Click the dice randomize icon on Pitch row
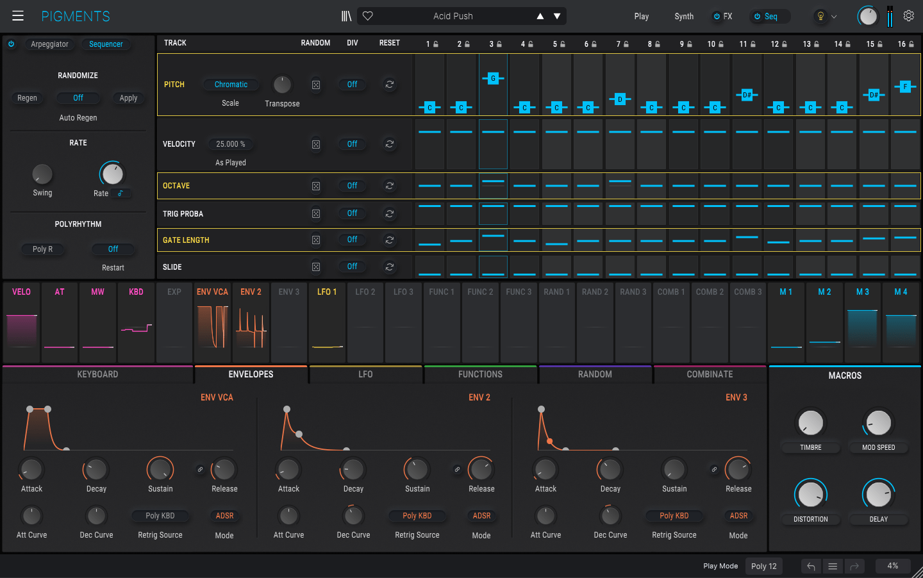 316,84
